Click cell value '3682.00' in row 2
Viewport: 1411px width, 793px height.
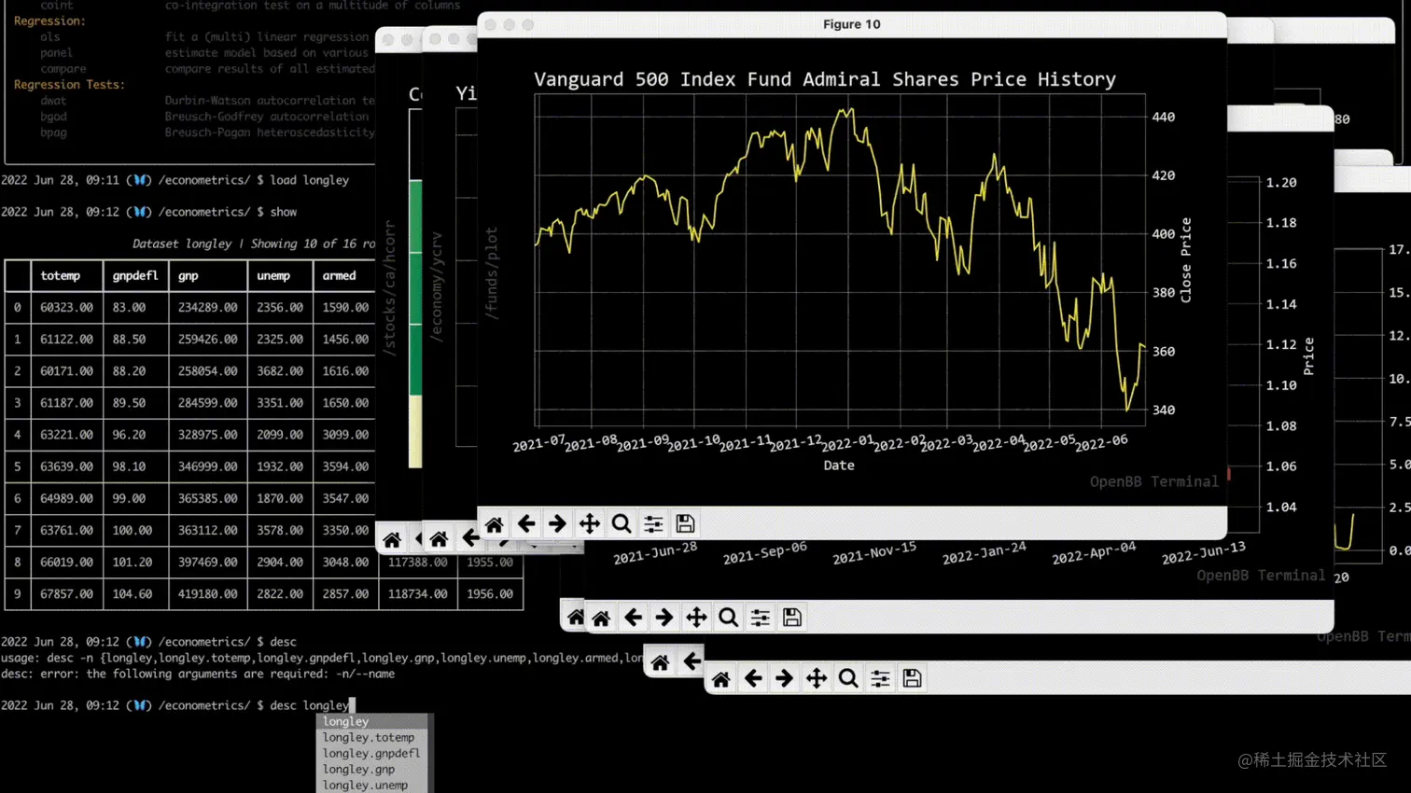pyautogui.click(x=280, y=371)
